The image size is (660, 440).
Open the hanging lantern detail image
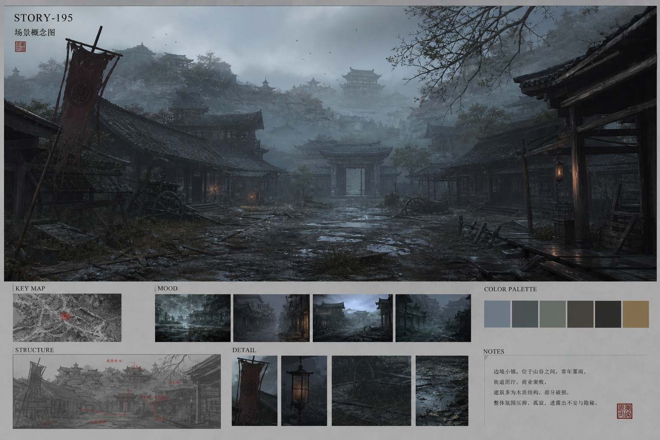[x=304, y=391]
